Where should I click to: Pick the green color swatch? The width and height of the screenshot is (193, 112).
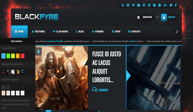coord(8,56)
